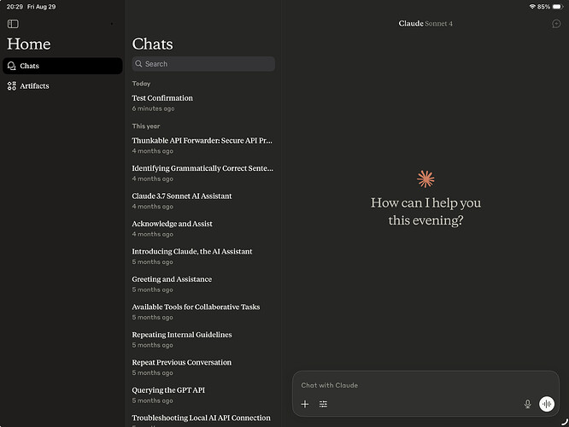Tap the Fri Aug 29 date
The height and width of the screenshot is (427, 569).
tap(41, 7)
